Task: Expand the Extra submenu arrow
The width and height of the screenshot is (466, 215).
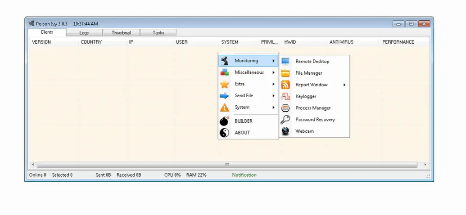Action: [273, 84]
